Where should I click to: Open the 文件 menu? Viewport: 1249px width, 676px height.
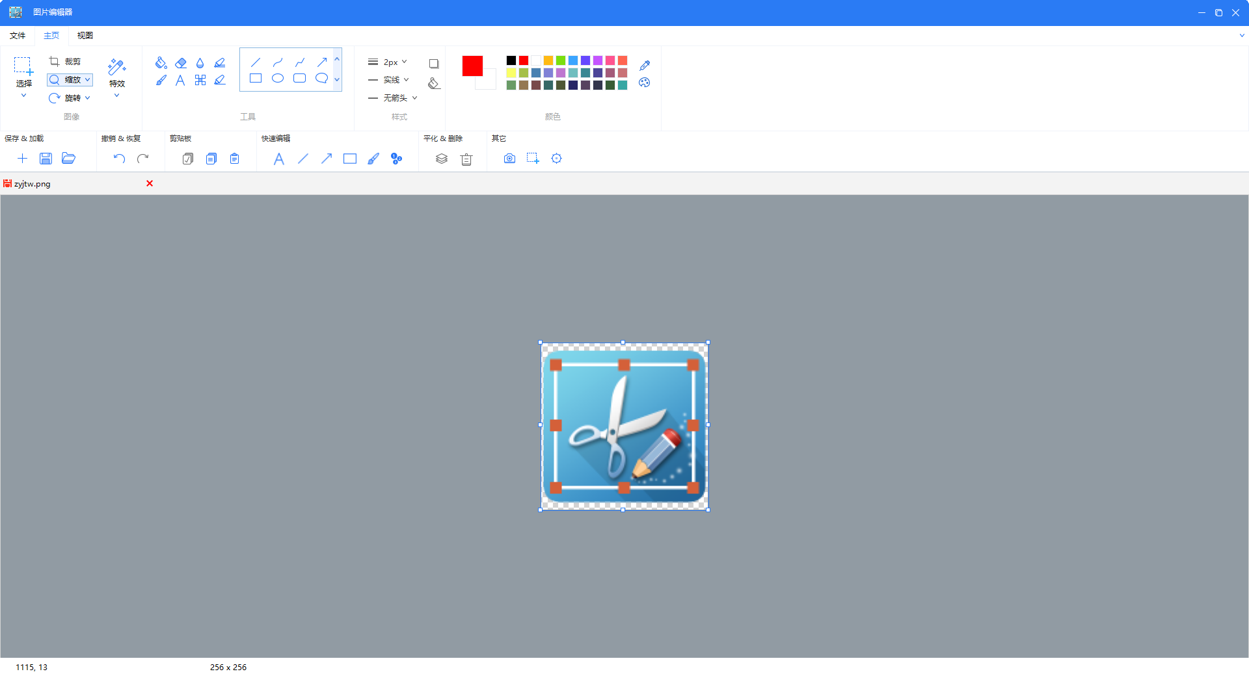coord(18,36)
